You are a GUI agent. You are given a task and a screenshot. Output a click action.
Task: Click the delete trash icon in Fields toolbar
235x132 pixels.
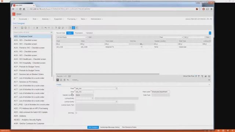(65, 80)
